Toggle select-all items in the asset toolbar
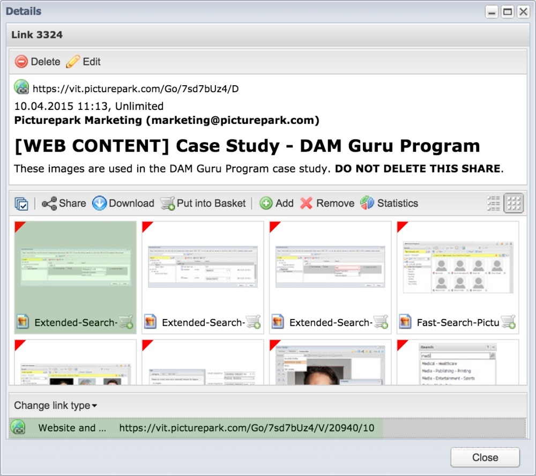This screenshot has width=536, height=476. point(21,204)
